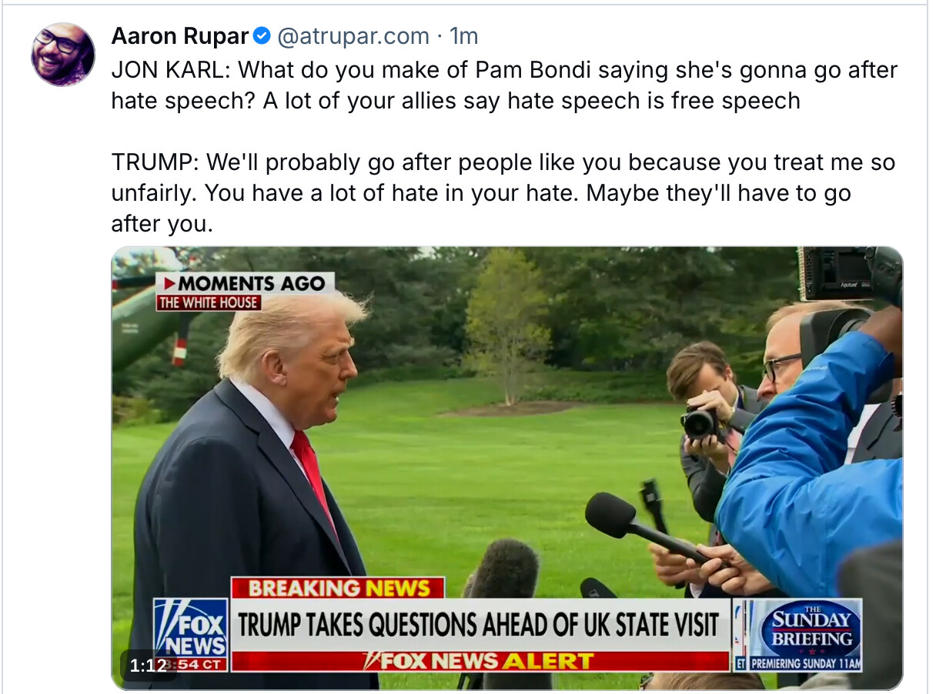Screen dimensions: 936x694
Task: Click the 1:12 video duration badge
Action: (x=148, y=666)
